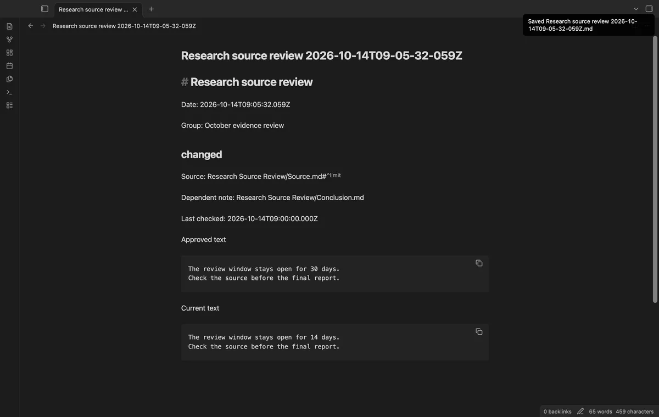
Task: Click the "changed" heading
Action: [x=202, y=154]
